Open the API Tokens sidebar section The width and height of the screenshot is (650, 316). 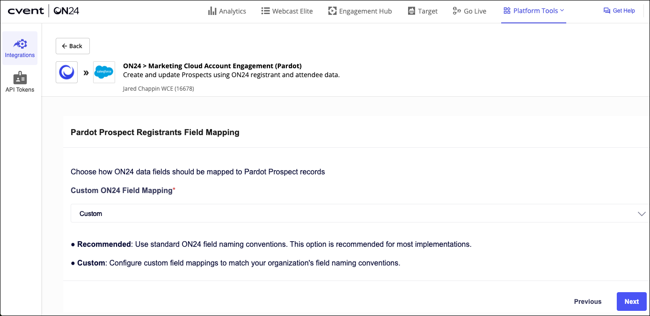[x=20, y=82]
